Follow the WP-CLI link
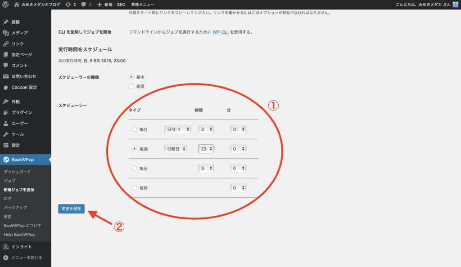Screen dimensions: 461x267 point(221,32)
